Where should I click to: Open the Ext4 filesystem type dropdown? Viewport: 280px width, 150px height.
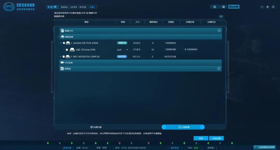coord(127,50)
